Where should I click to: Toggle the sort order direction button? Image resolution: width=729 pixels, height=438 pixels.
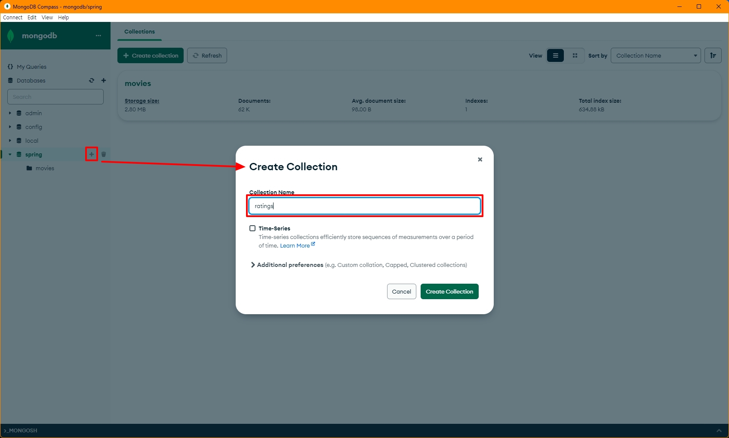point(713,55)
